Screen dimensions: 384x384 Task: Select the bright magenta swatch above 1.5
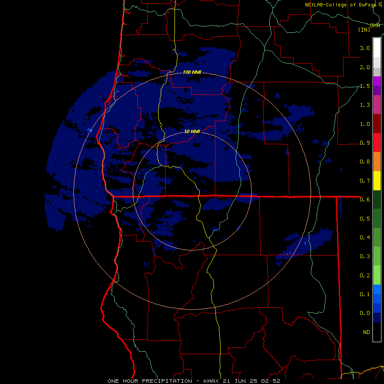377,81
